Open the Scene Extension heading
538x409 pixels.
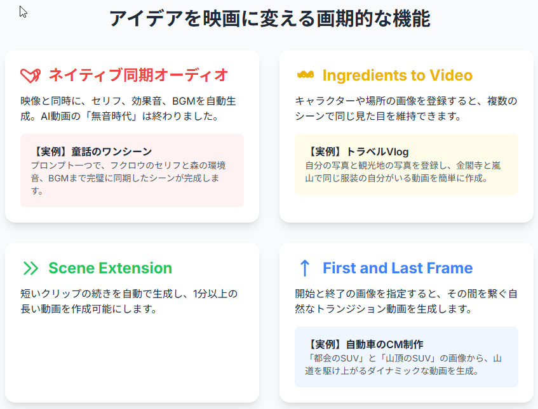(110, 268)
